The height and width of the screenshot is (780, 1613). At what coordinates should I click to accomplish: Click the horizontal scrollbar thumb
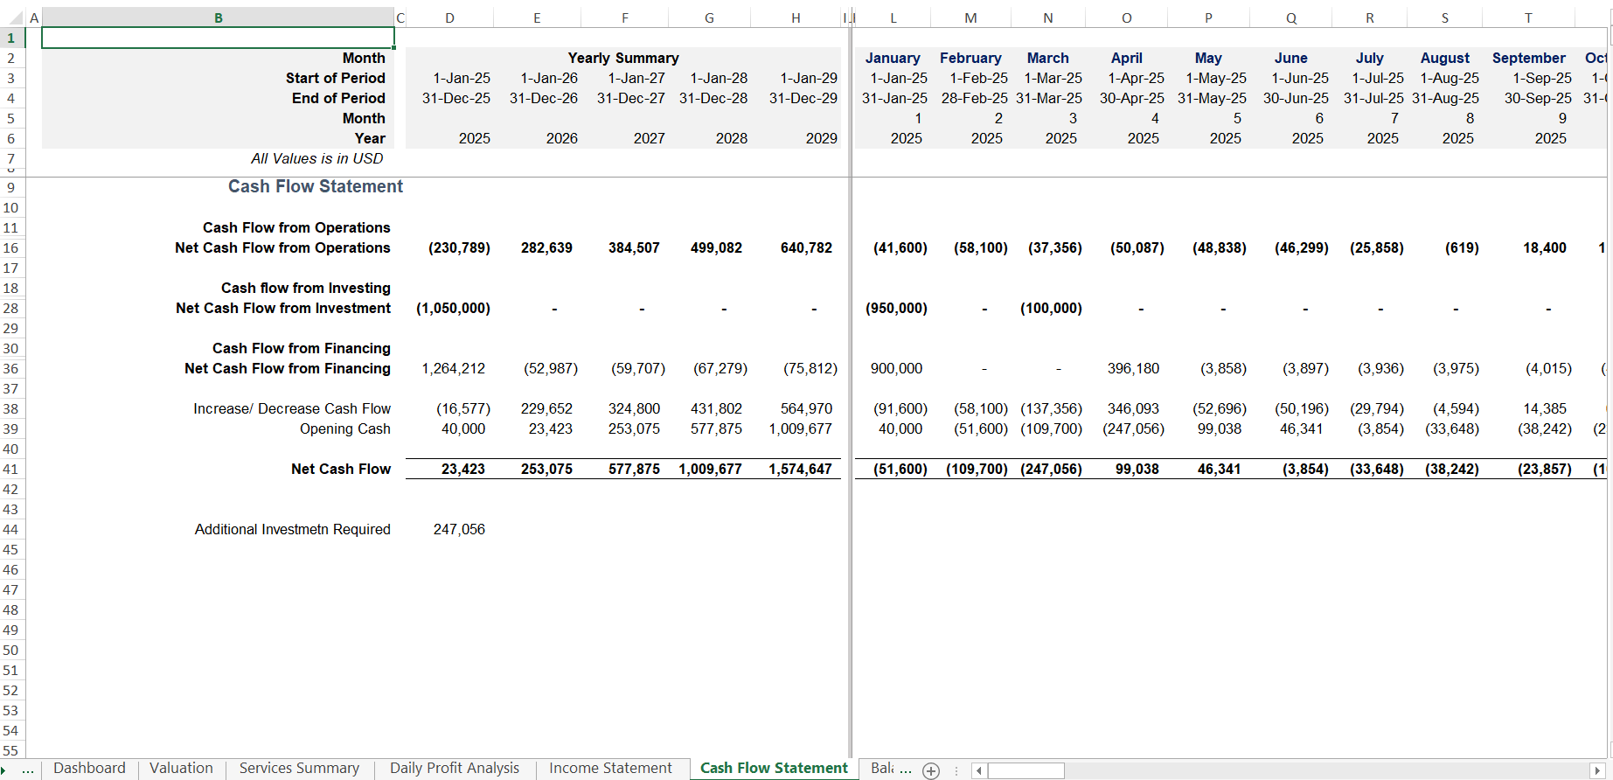click(1026, 770)
